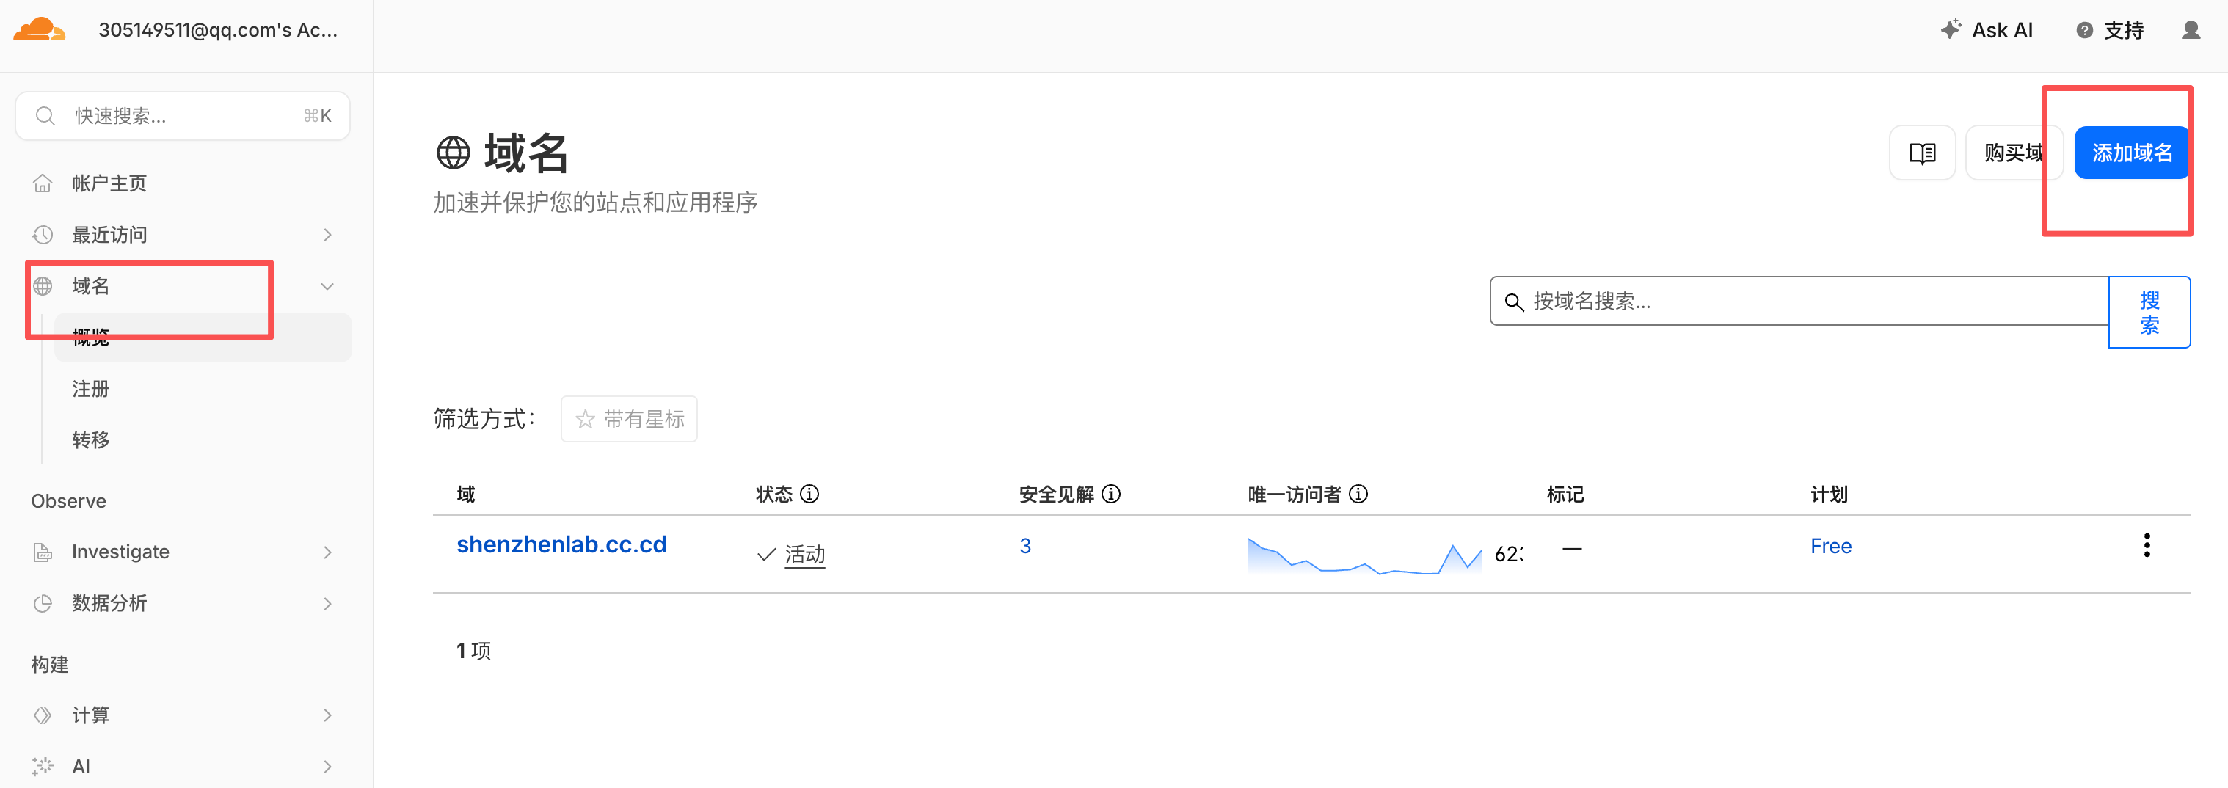Screen dimensions: 2228x788
Task: Click the Observe section label
Action: tap(68, 501)
